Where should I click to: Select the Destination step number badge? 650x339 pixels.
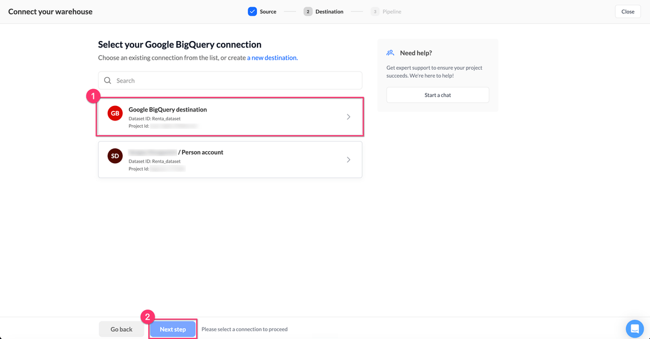coord(308,11)
